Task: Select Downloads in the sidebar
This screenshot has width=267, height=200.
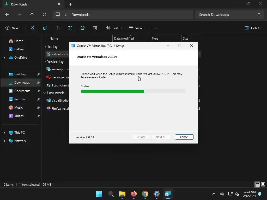Action: pos(21,83)
